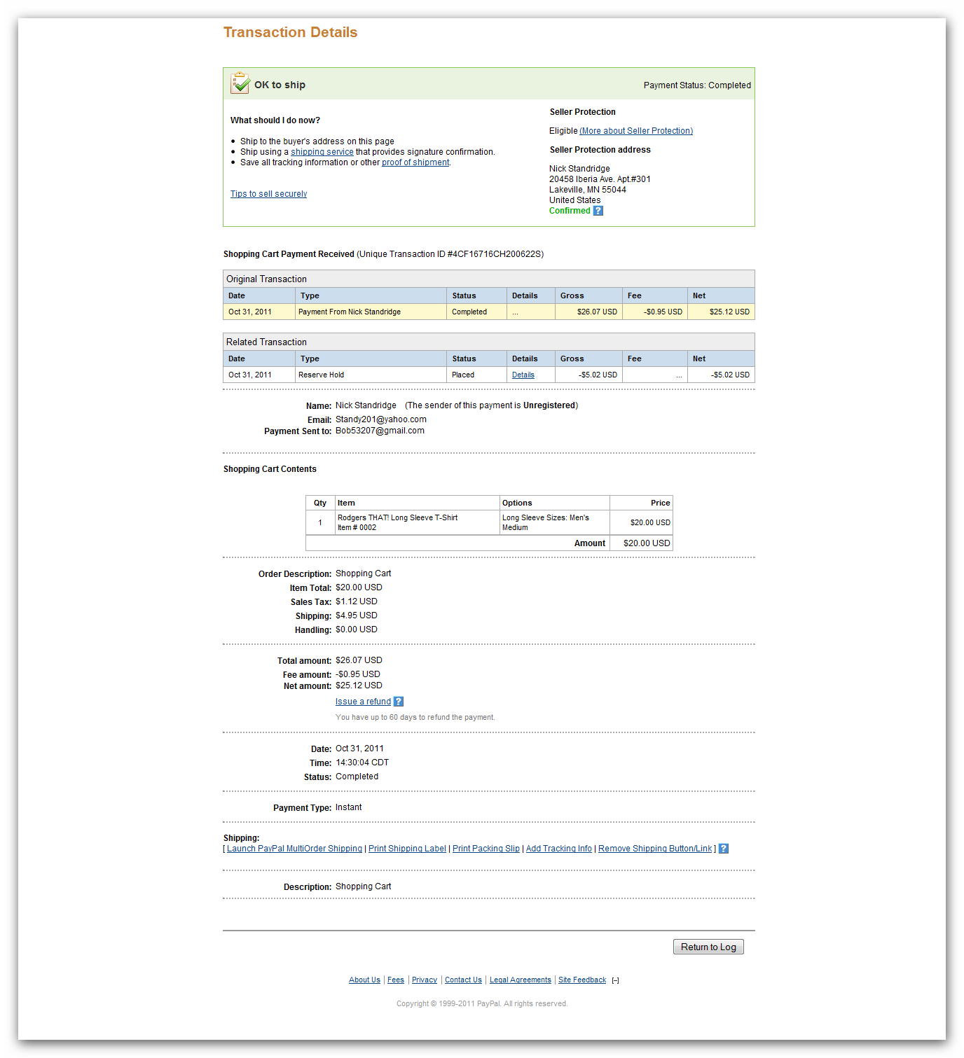
Task: Click the Original Transaction table title
Action: (266, 279)
